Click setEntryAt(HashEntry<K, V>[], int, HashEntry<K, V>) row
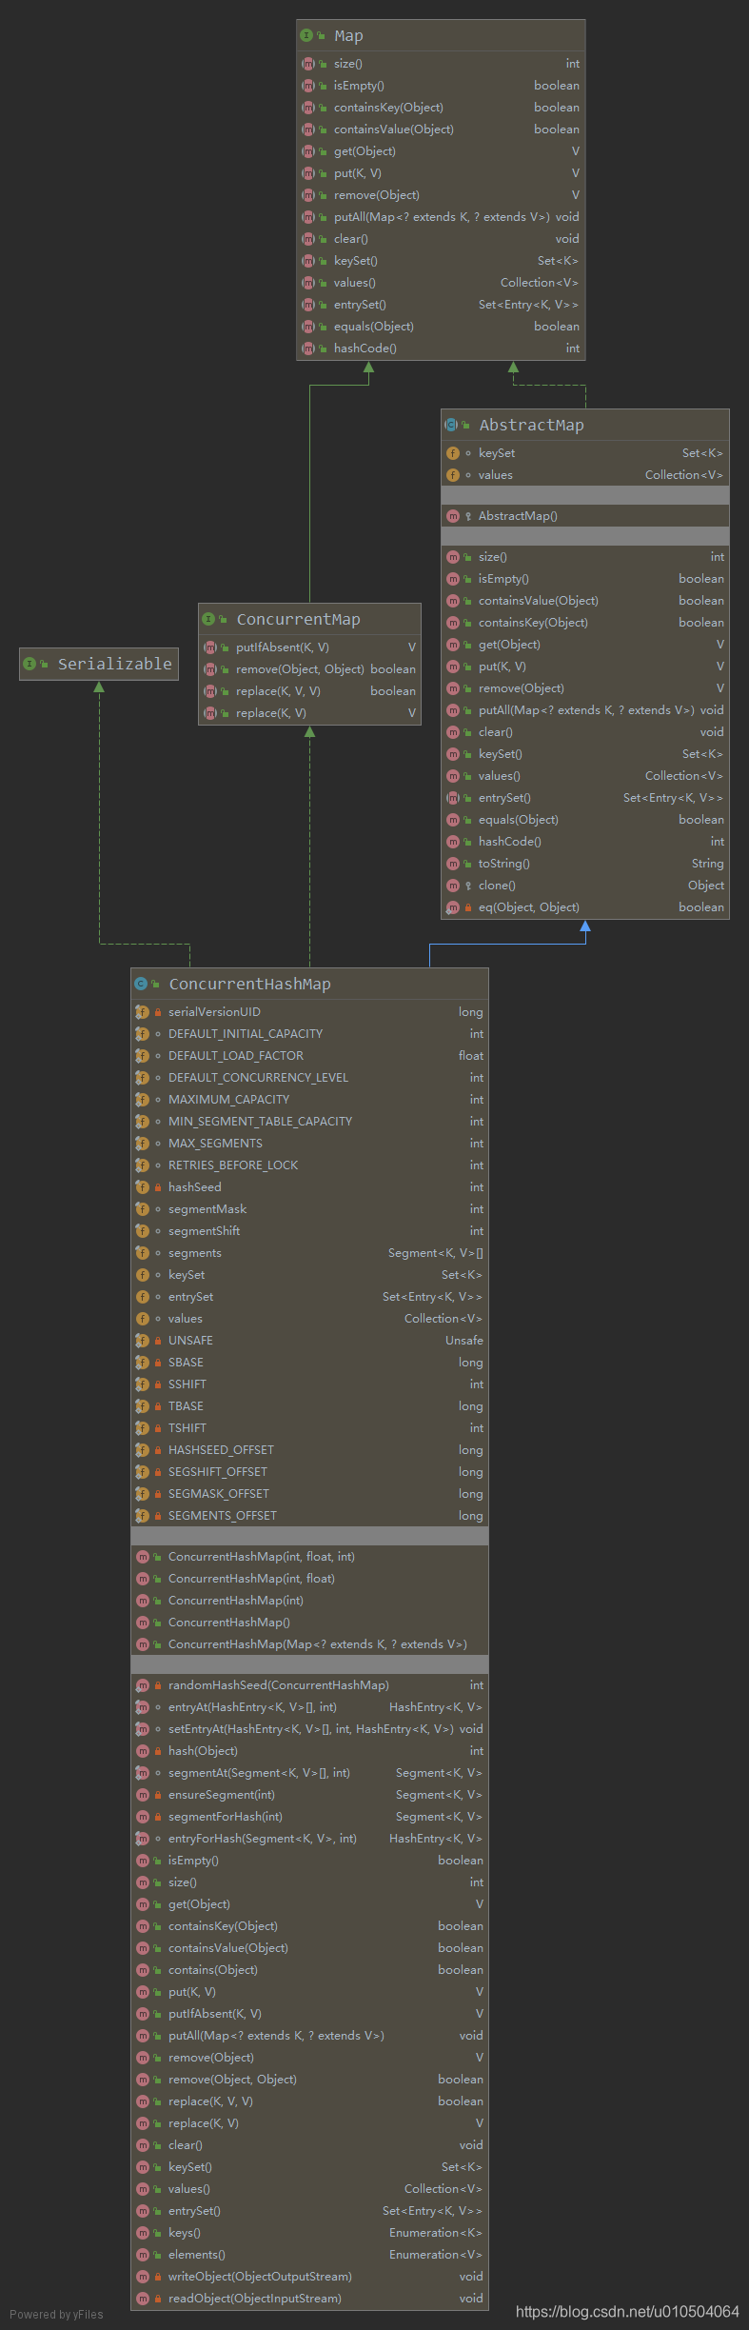This screenshot has width=749, height=2330. tap(309, 1729)
